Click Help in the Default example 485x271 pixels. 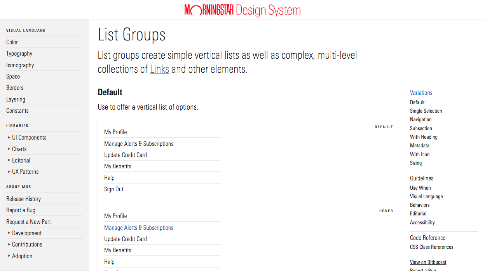pos(109,178)
